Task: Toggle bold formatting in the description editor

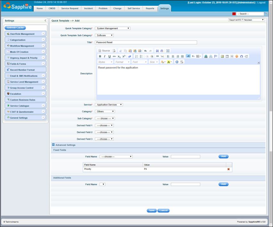Action: 100,56
